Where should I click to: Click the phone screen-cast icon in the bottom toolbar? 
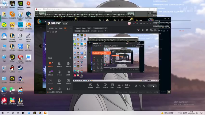[105, 86]
